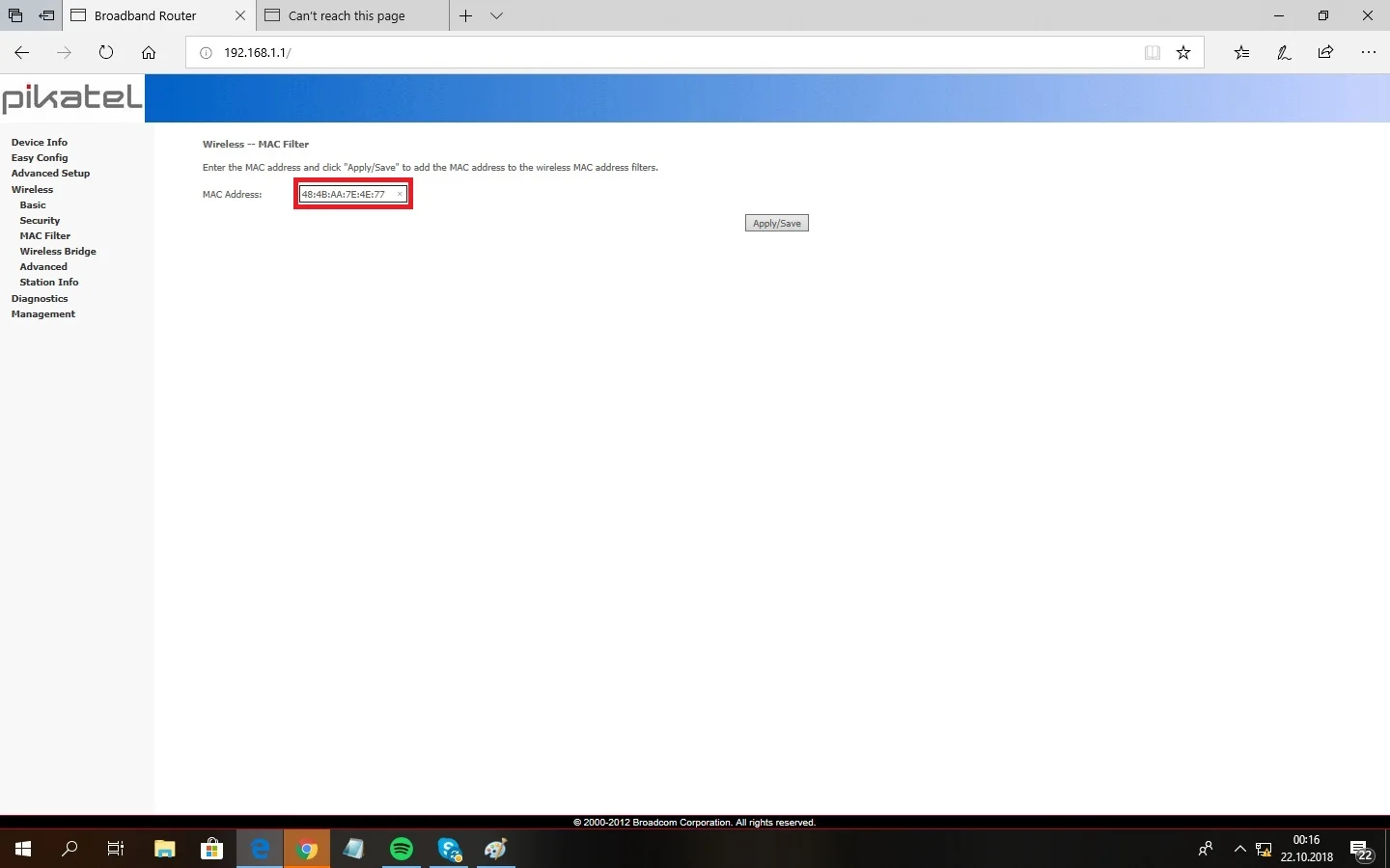Open a new tab with plus icon

(465, 15)
